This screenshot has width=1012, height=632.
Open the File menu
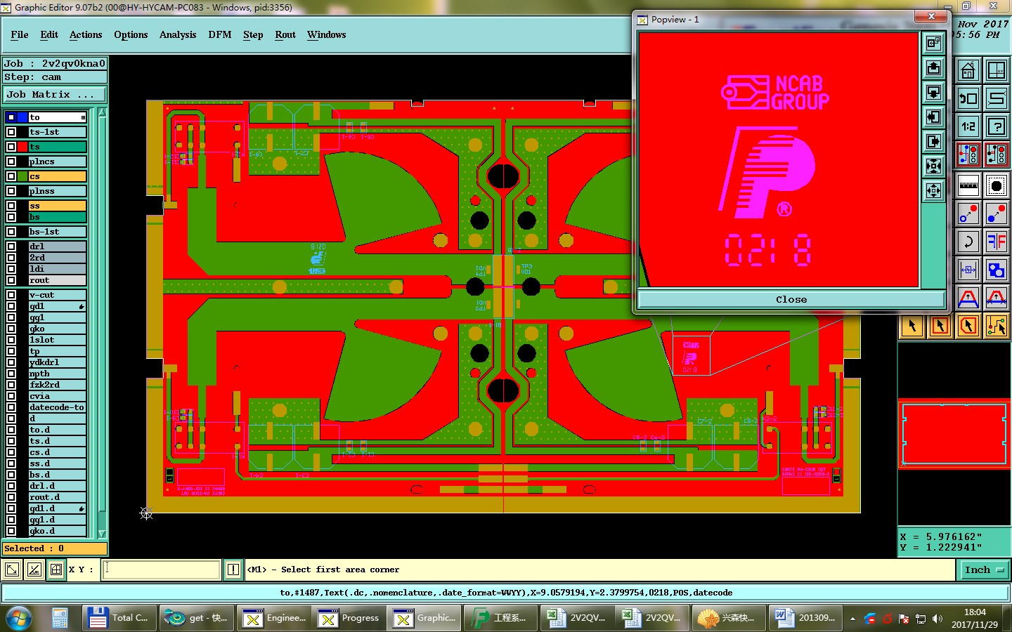[x=20, y=34]
